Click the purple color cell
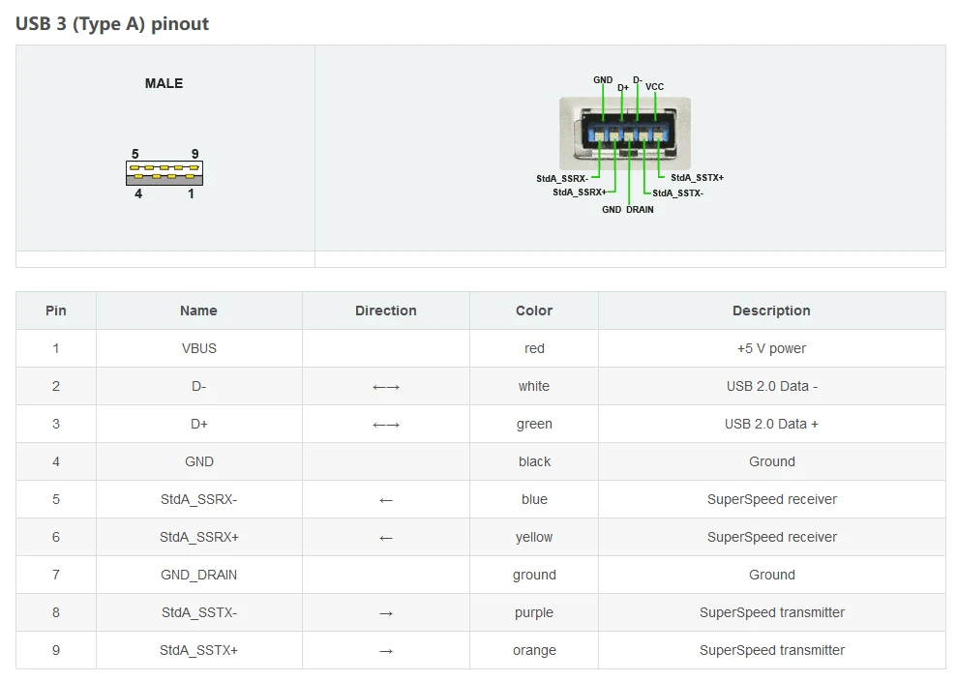Screen dimensions: 957x681 pyautogui.click(x=534, y=612)
